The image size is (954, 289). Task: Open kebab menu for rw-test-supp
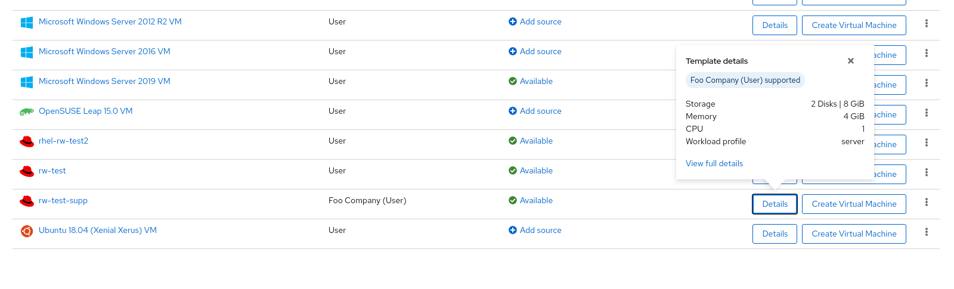point(927,202)
